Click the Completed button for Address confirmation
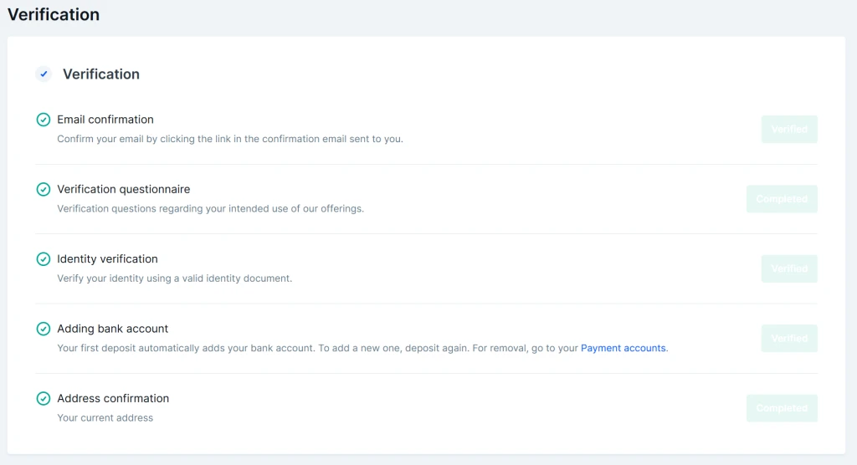857x465 pixels. click(782, 408)
